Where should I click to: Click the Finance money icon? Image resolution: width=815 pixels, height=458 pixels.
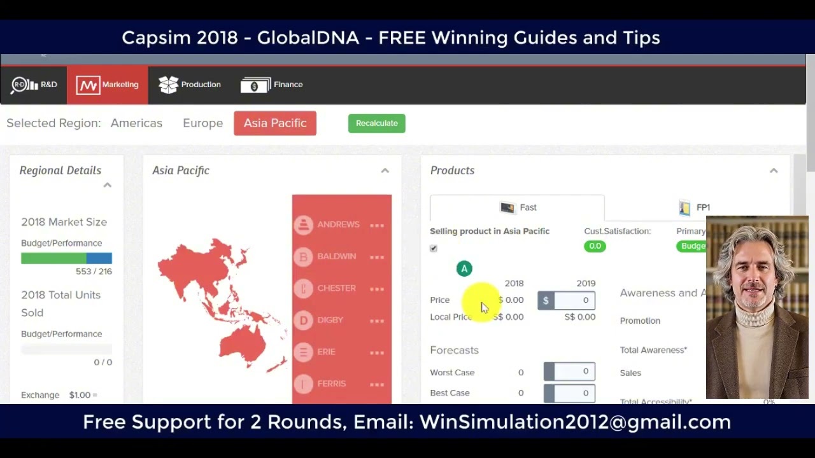(x=255, y=85)
